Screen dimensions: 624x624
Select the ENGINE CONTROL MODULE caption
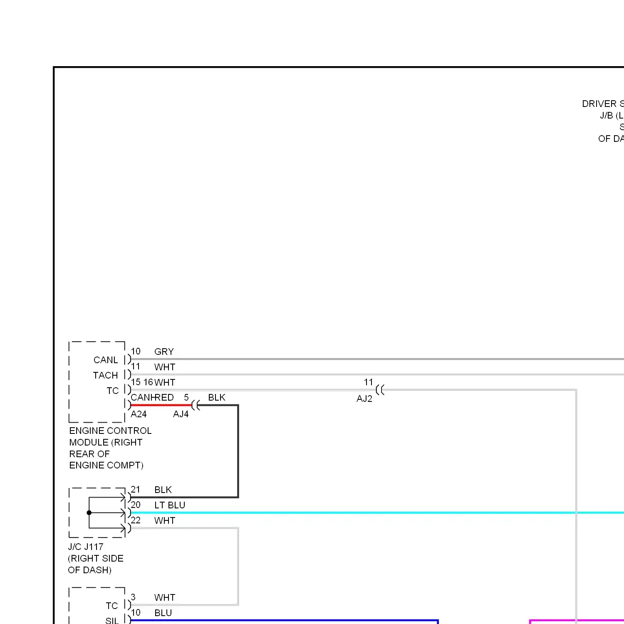point(110,448)
